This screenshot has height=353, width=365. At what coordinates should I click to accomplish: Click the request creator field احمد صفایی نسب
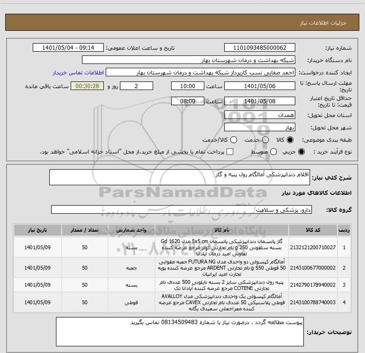click(201, 72)
